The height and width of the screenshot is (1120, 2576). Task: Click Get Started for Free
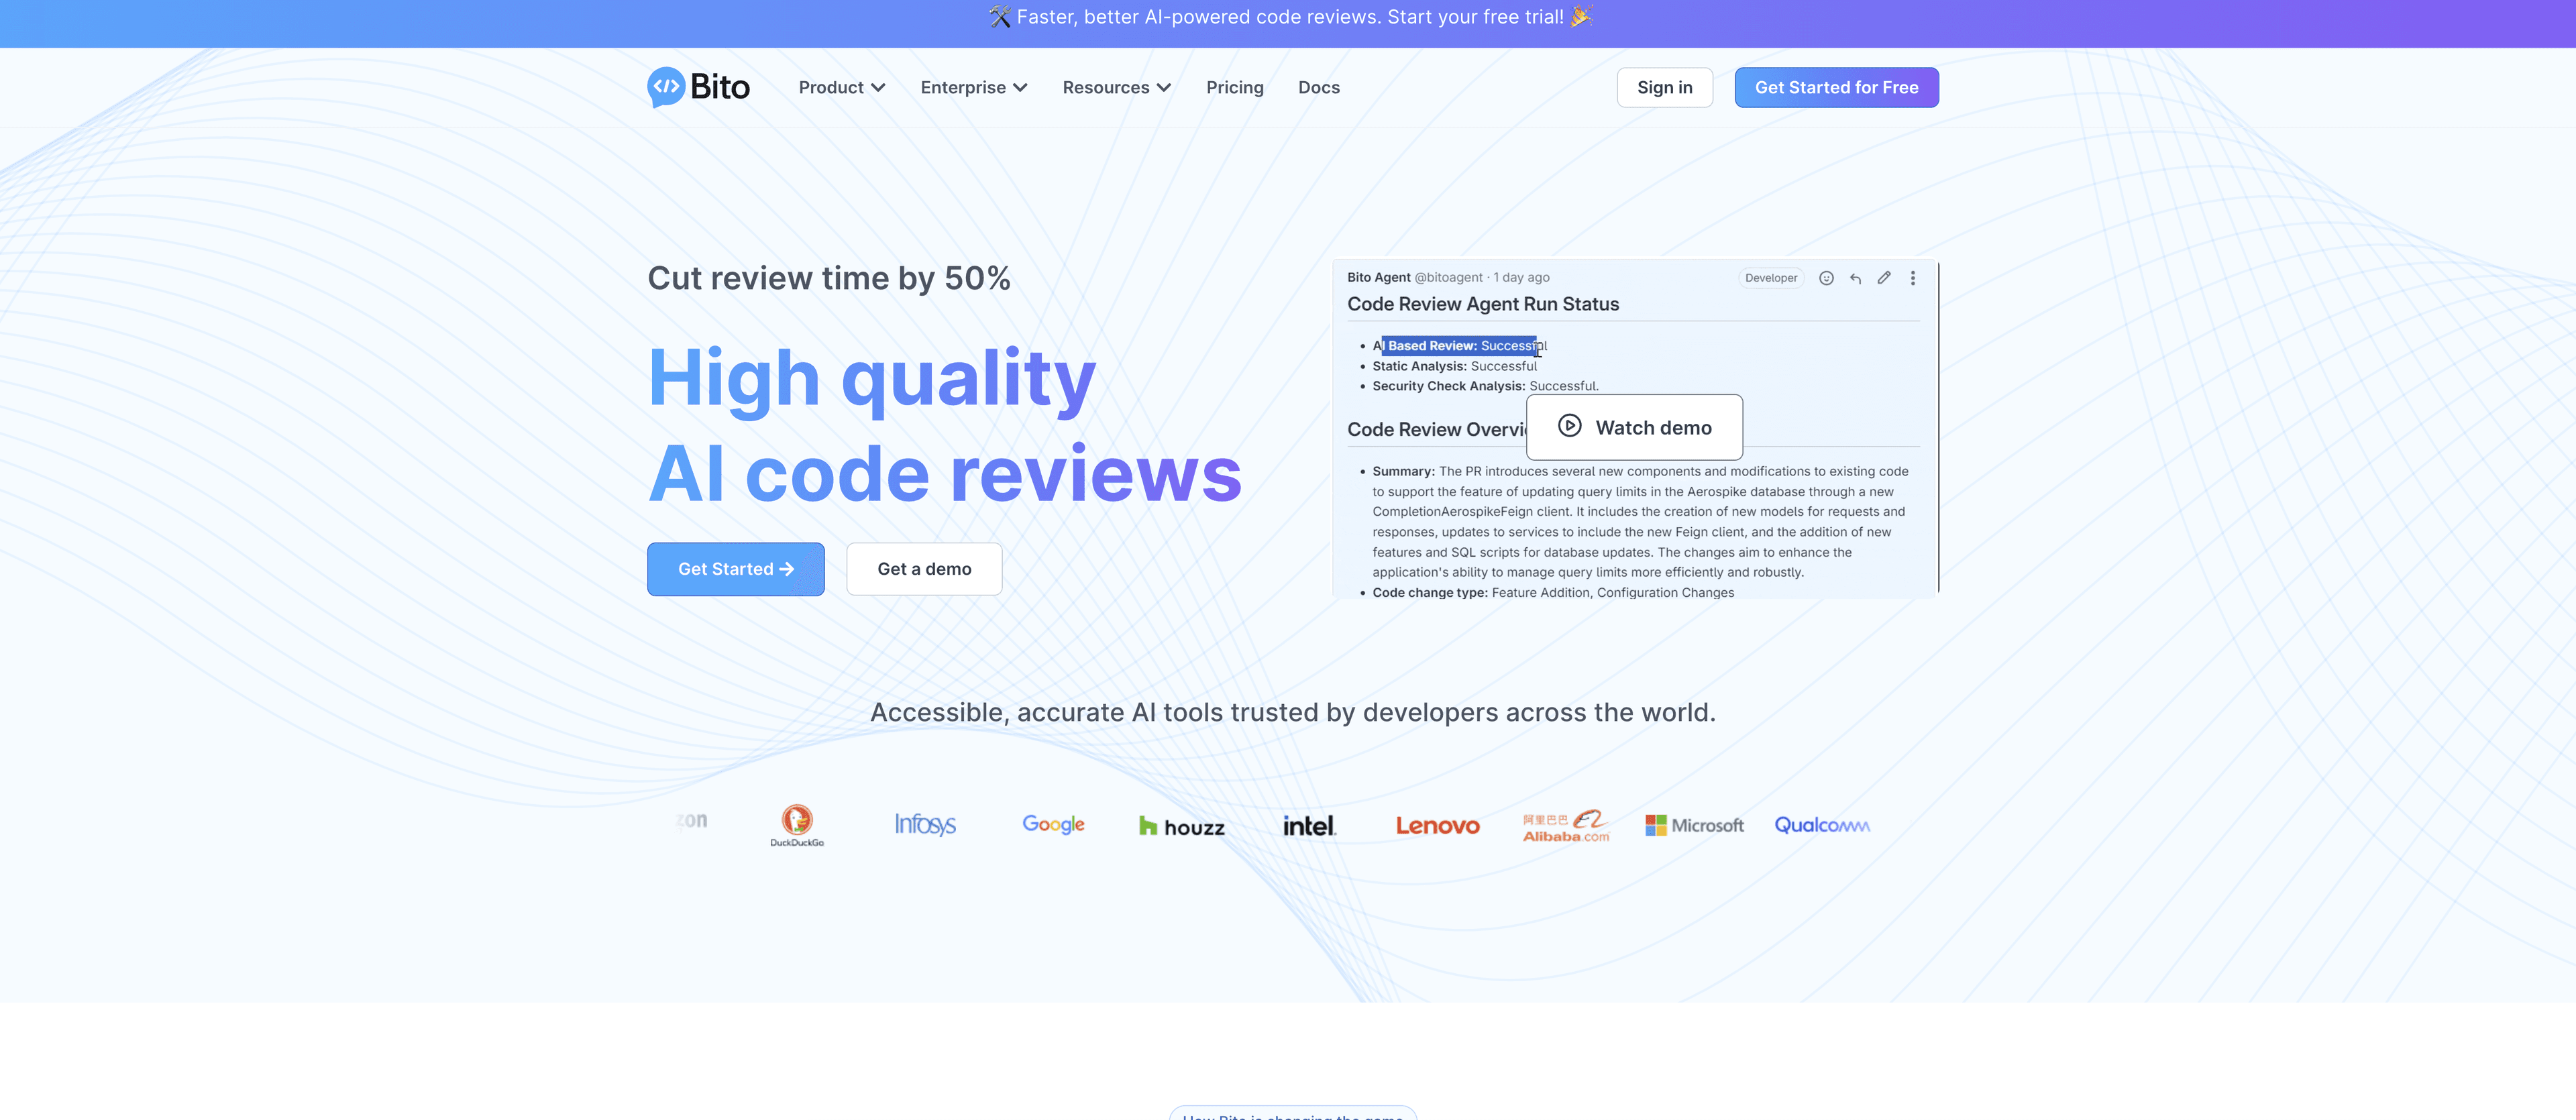tap(1836, 87)
